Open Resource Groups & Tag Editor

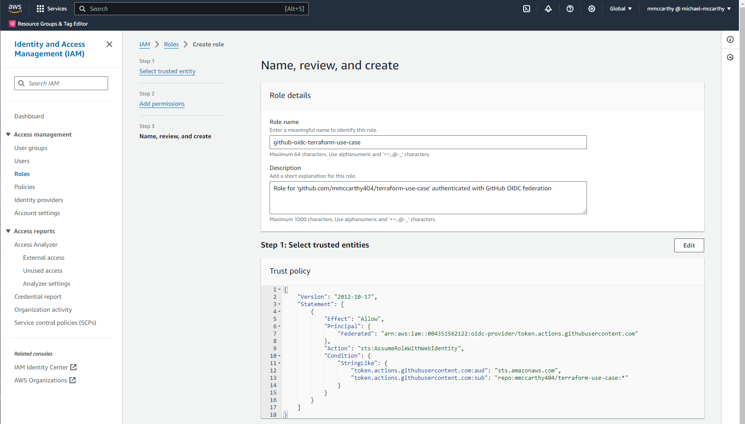click(49, 24)
